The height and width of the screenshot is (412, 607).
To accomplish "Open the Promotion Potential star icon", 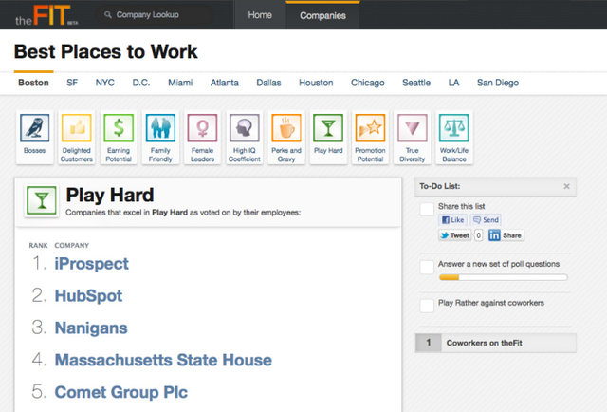I will (371, 128).
